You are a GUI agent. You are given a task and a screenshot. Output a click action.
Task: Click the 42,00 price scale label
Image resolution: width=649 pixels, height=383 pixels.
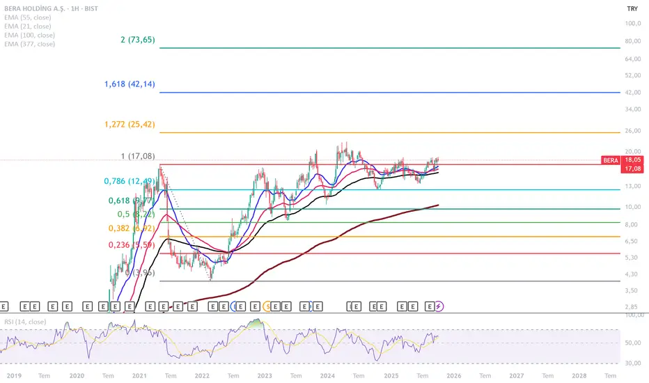pos(633,93)
